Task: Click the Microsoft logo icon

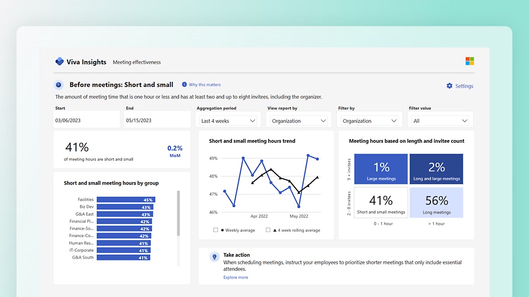Action: coord(469,61)
